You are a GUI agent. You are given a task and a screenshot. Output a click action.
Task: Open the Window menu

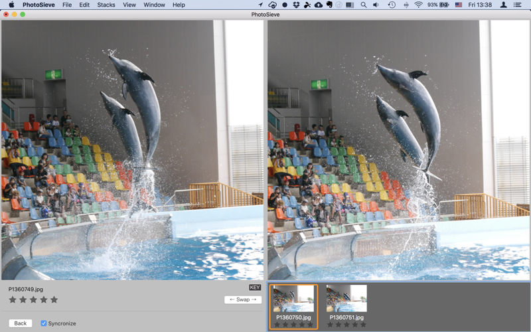154,5
